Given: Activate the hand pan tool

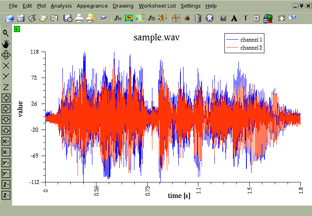Looking at the screenshot, I should click(x=6, y=44).
